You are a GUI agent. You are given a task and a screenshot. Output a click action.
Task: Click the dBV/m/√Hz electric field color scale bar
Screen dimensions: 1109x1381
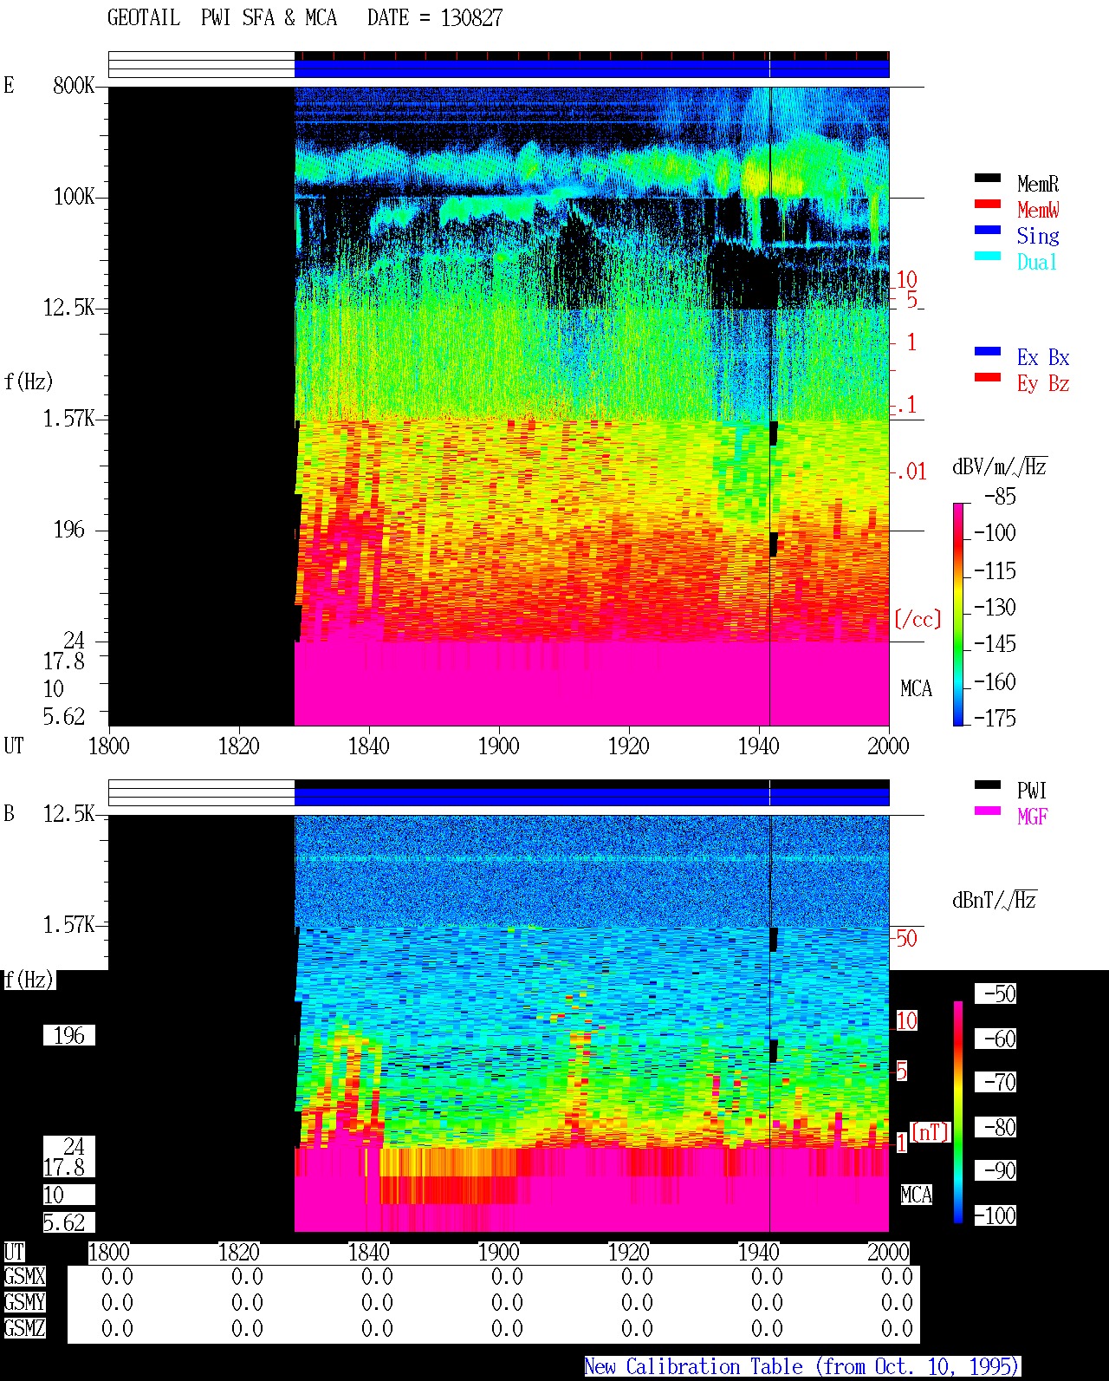click(958, 614)
